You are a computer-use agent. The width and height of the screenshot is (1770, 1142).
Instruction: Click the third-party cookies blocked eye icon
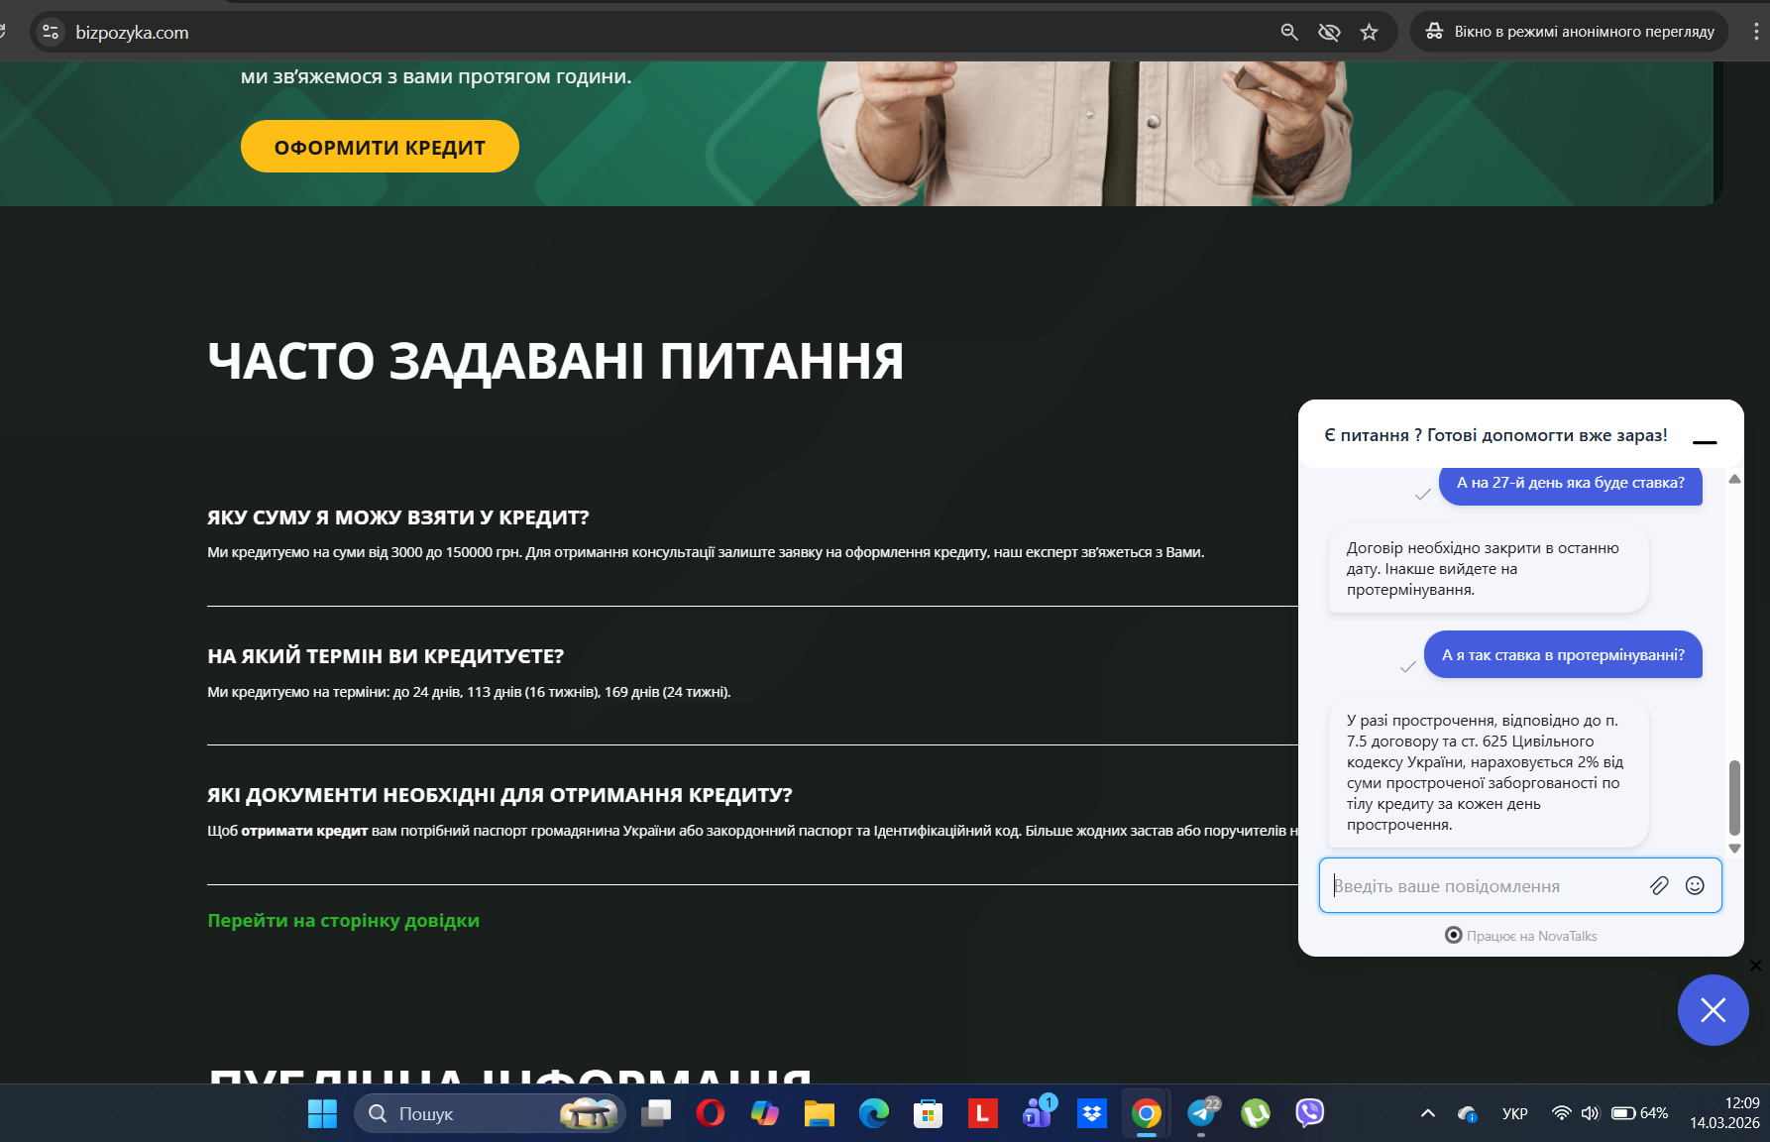(1329, 32)
